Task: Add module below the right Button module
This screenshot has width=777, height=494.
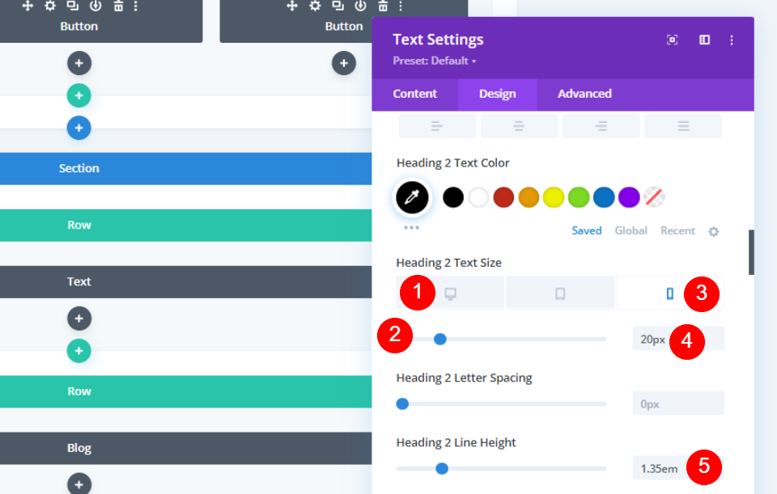Action: coord(344,63)
